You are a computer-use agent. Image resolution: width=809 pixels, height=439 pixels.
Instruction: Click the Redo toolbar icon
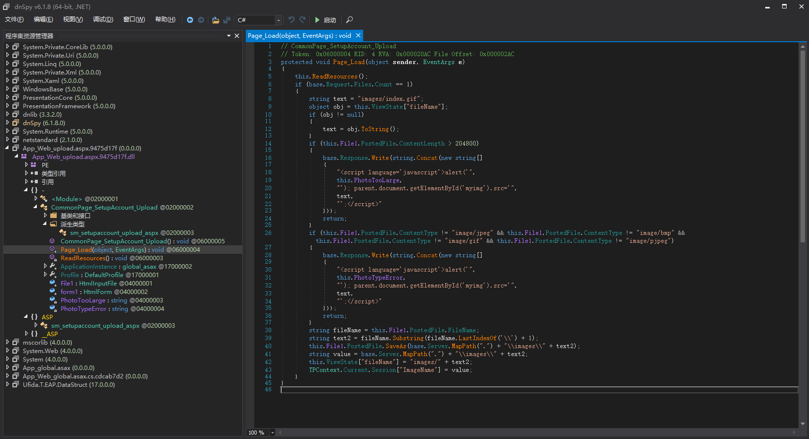pos(303,20)
